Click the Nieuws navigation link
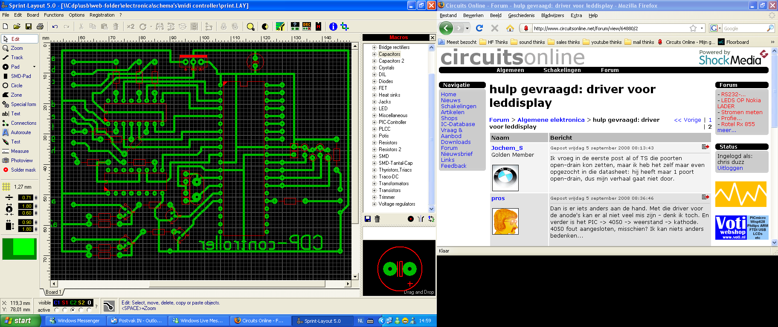778x327 pixels. tap(450, 100)
